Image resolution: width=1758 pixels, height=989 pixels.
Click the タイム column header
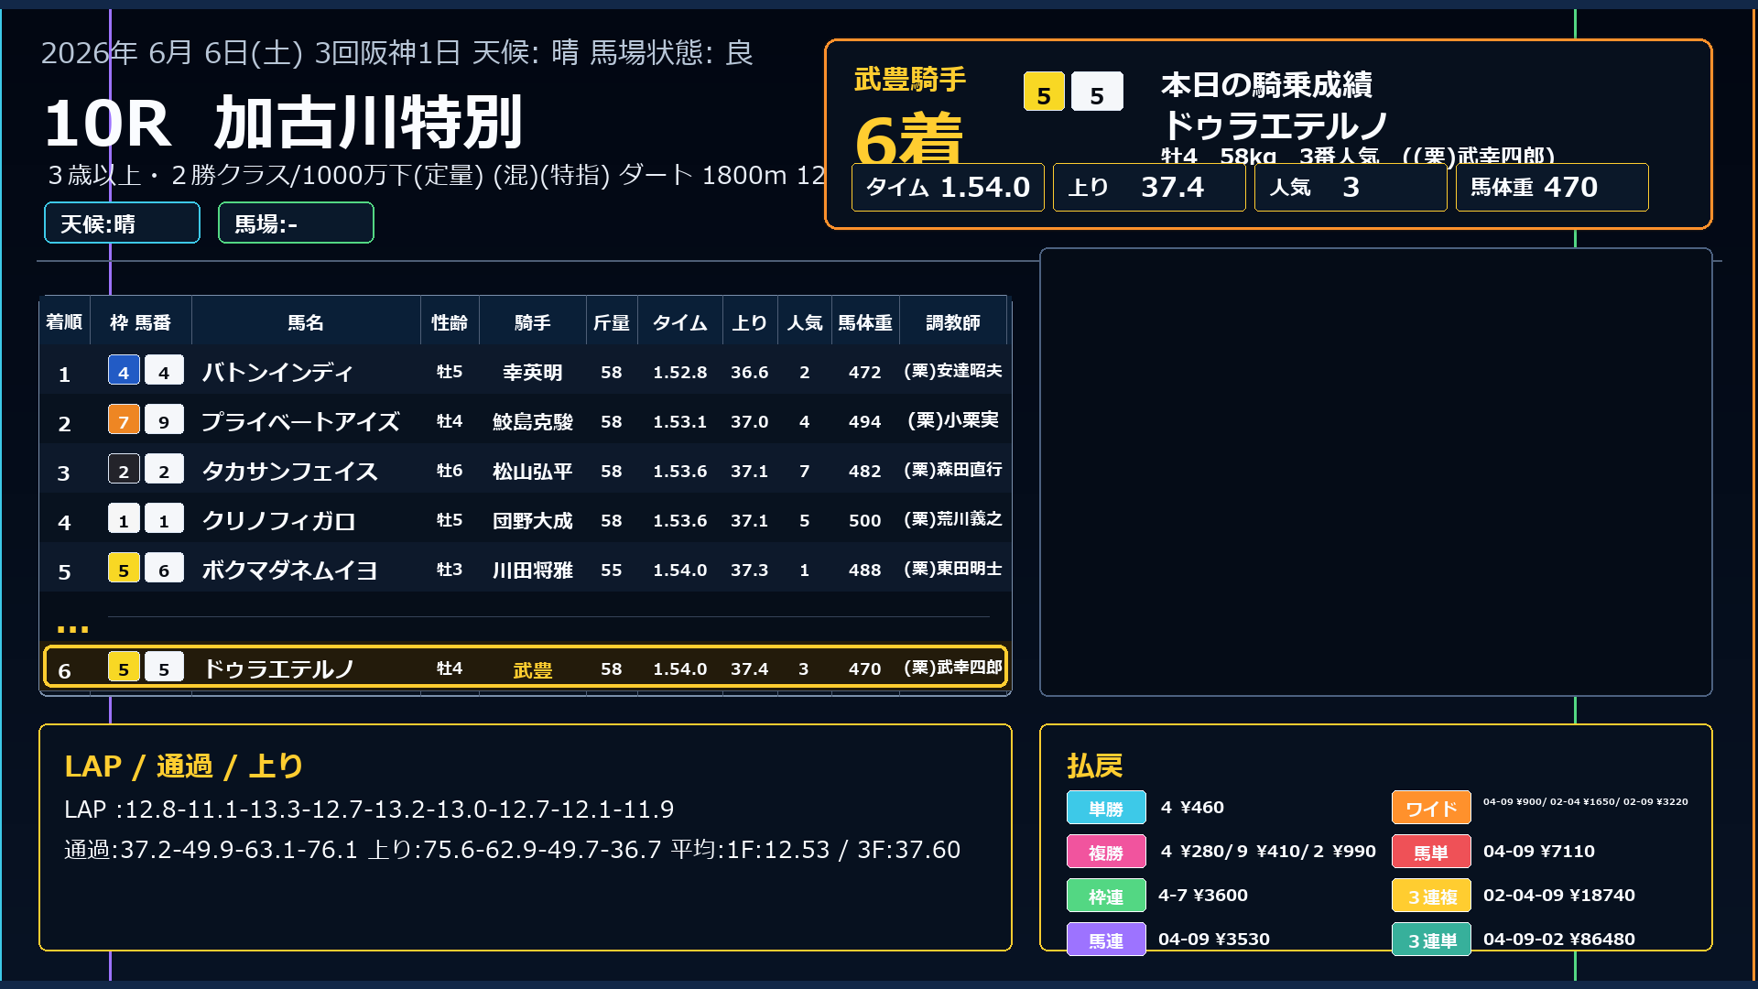[680, 321]
